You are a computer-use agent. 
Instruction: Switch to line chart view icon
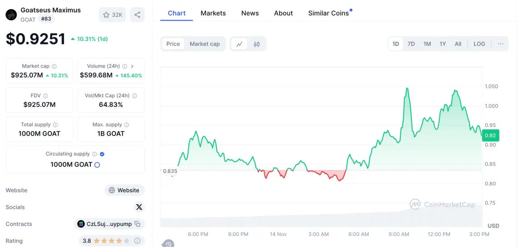239,44
